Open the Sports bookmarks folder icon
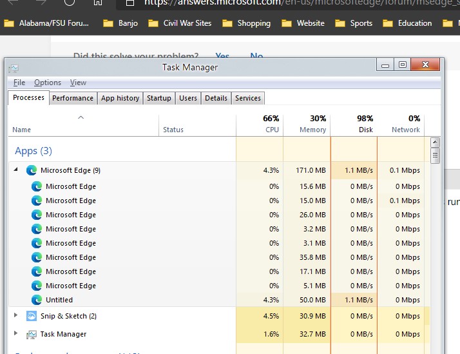 tap(340, 23)
